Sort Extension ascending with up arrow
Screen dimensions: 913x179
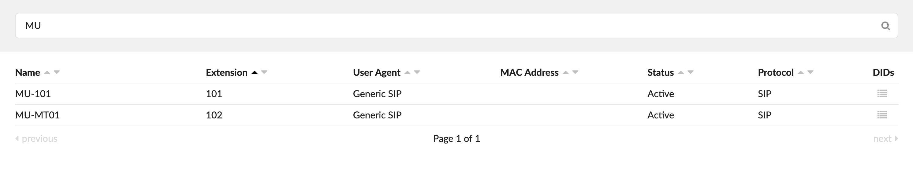254,72
